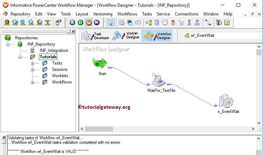Open the Layout menu
The width and height of the screenshot is (263, 155).
[x=82, y=14]
